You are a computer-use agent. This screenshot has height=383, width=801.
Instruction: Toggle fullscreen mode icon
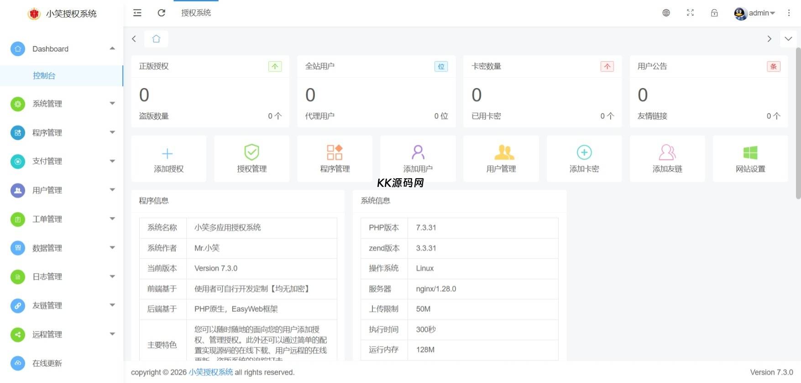690,13
